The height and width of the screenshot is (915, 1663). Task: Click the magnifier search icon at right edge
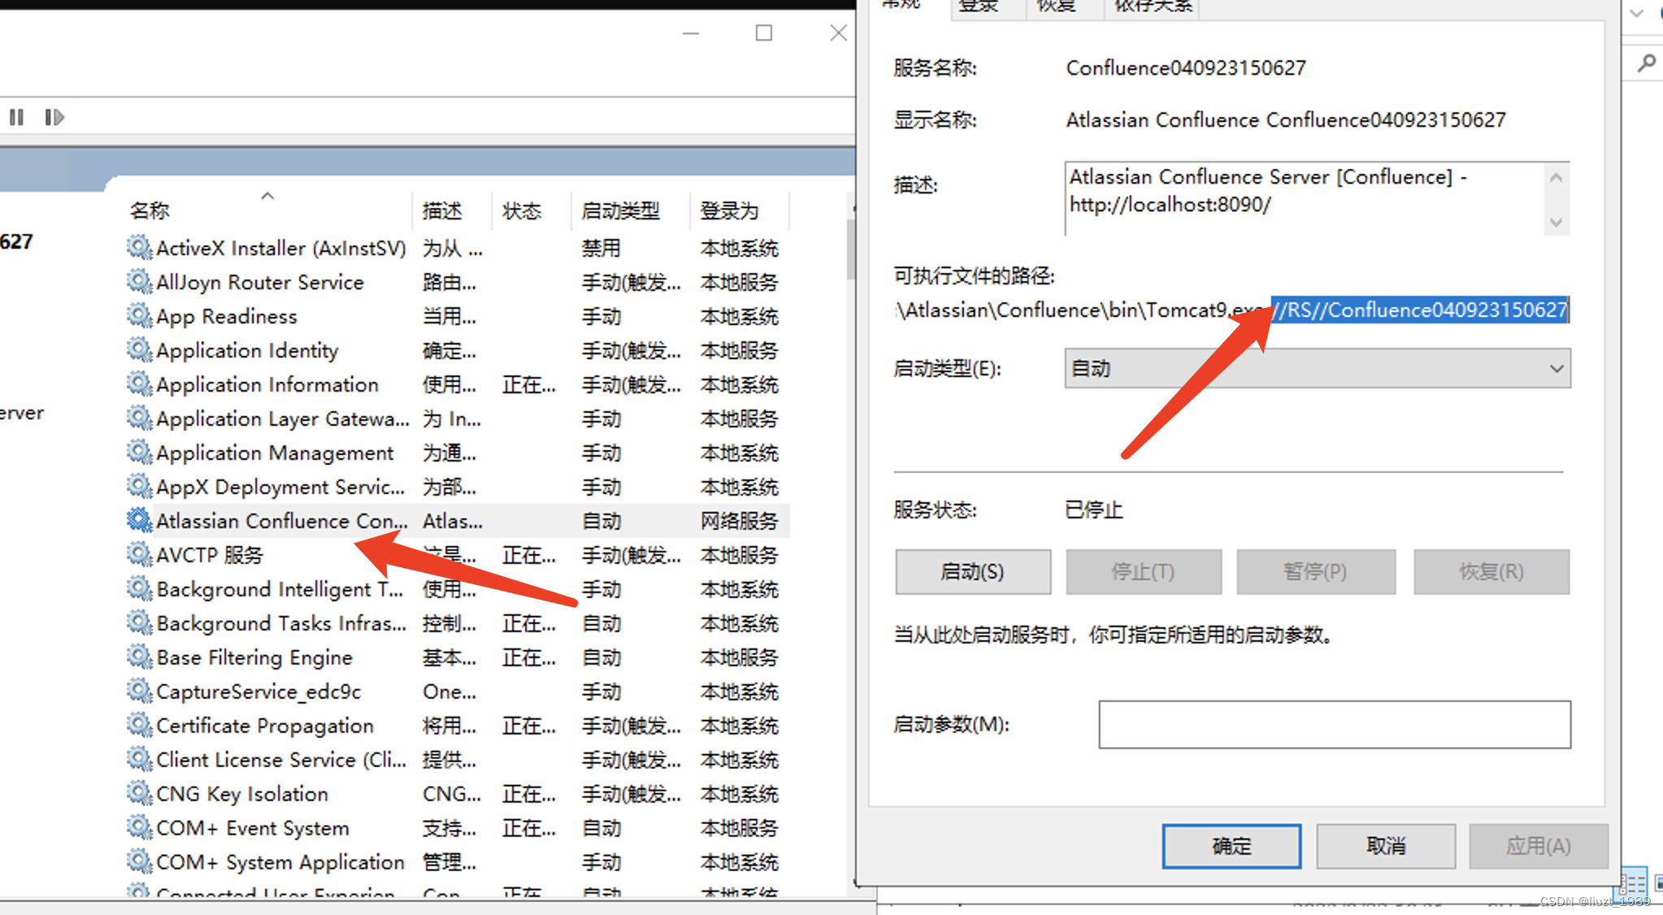(x=1646, y=63)
